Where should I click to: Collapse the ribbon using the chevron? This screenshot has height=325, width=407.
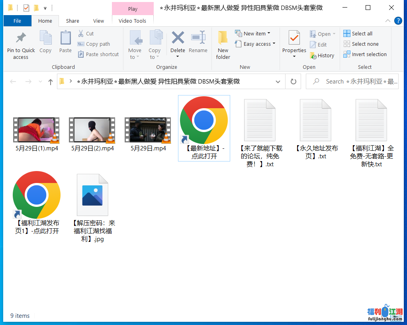388,21
